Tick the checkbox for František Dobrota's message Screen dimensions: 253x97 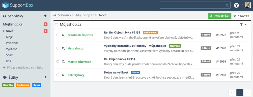tap(58, 35)
